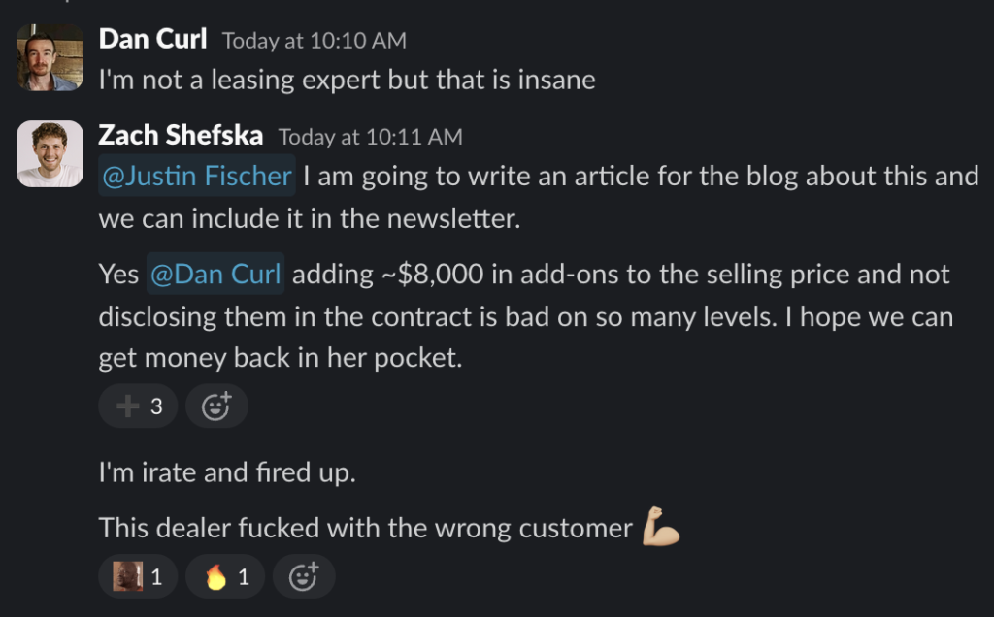Viewport: 994px width, 617px height.
Task: Click the Zach Shefska sender name
Action: (181, 137)
